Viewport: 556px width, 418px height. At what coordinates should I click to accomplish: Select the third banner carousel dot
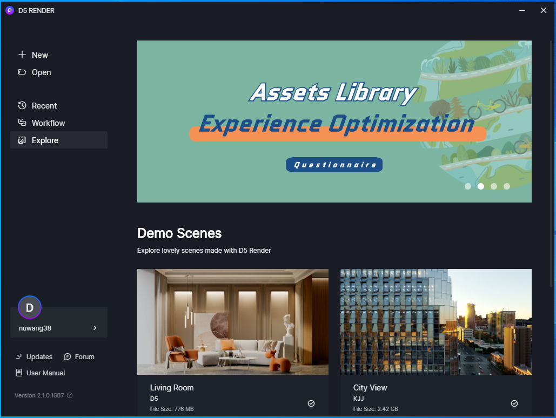pyautogui.click(x=494, y=186)
